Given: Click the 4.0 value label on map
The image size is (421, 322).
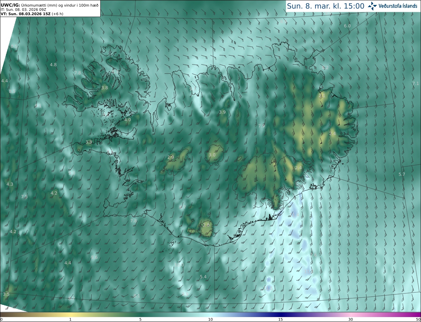Looking at the screenshot, I should 128,120.
